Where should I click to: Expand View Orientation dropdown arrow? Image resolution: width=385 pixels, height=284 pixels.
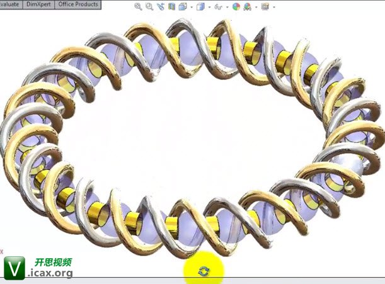(x=192, y=7)
